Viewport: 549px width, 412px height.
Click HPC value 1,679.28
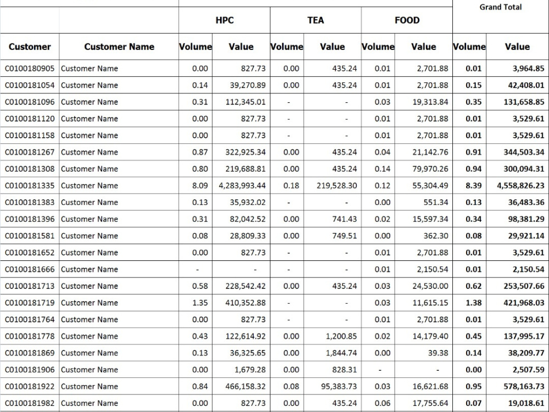coord(250,370)
